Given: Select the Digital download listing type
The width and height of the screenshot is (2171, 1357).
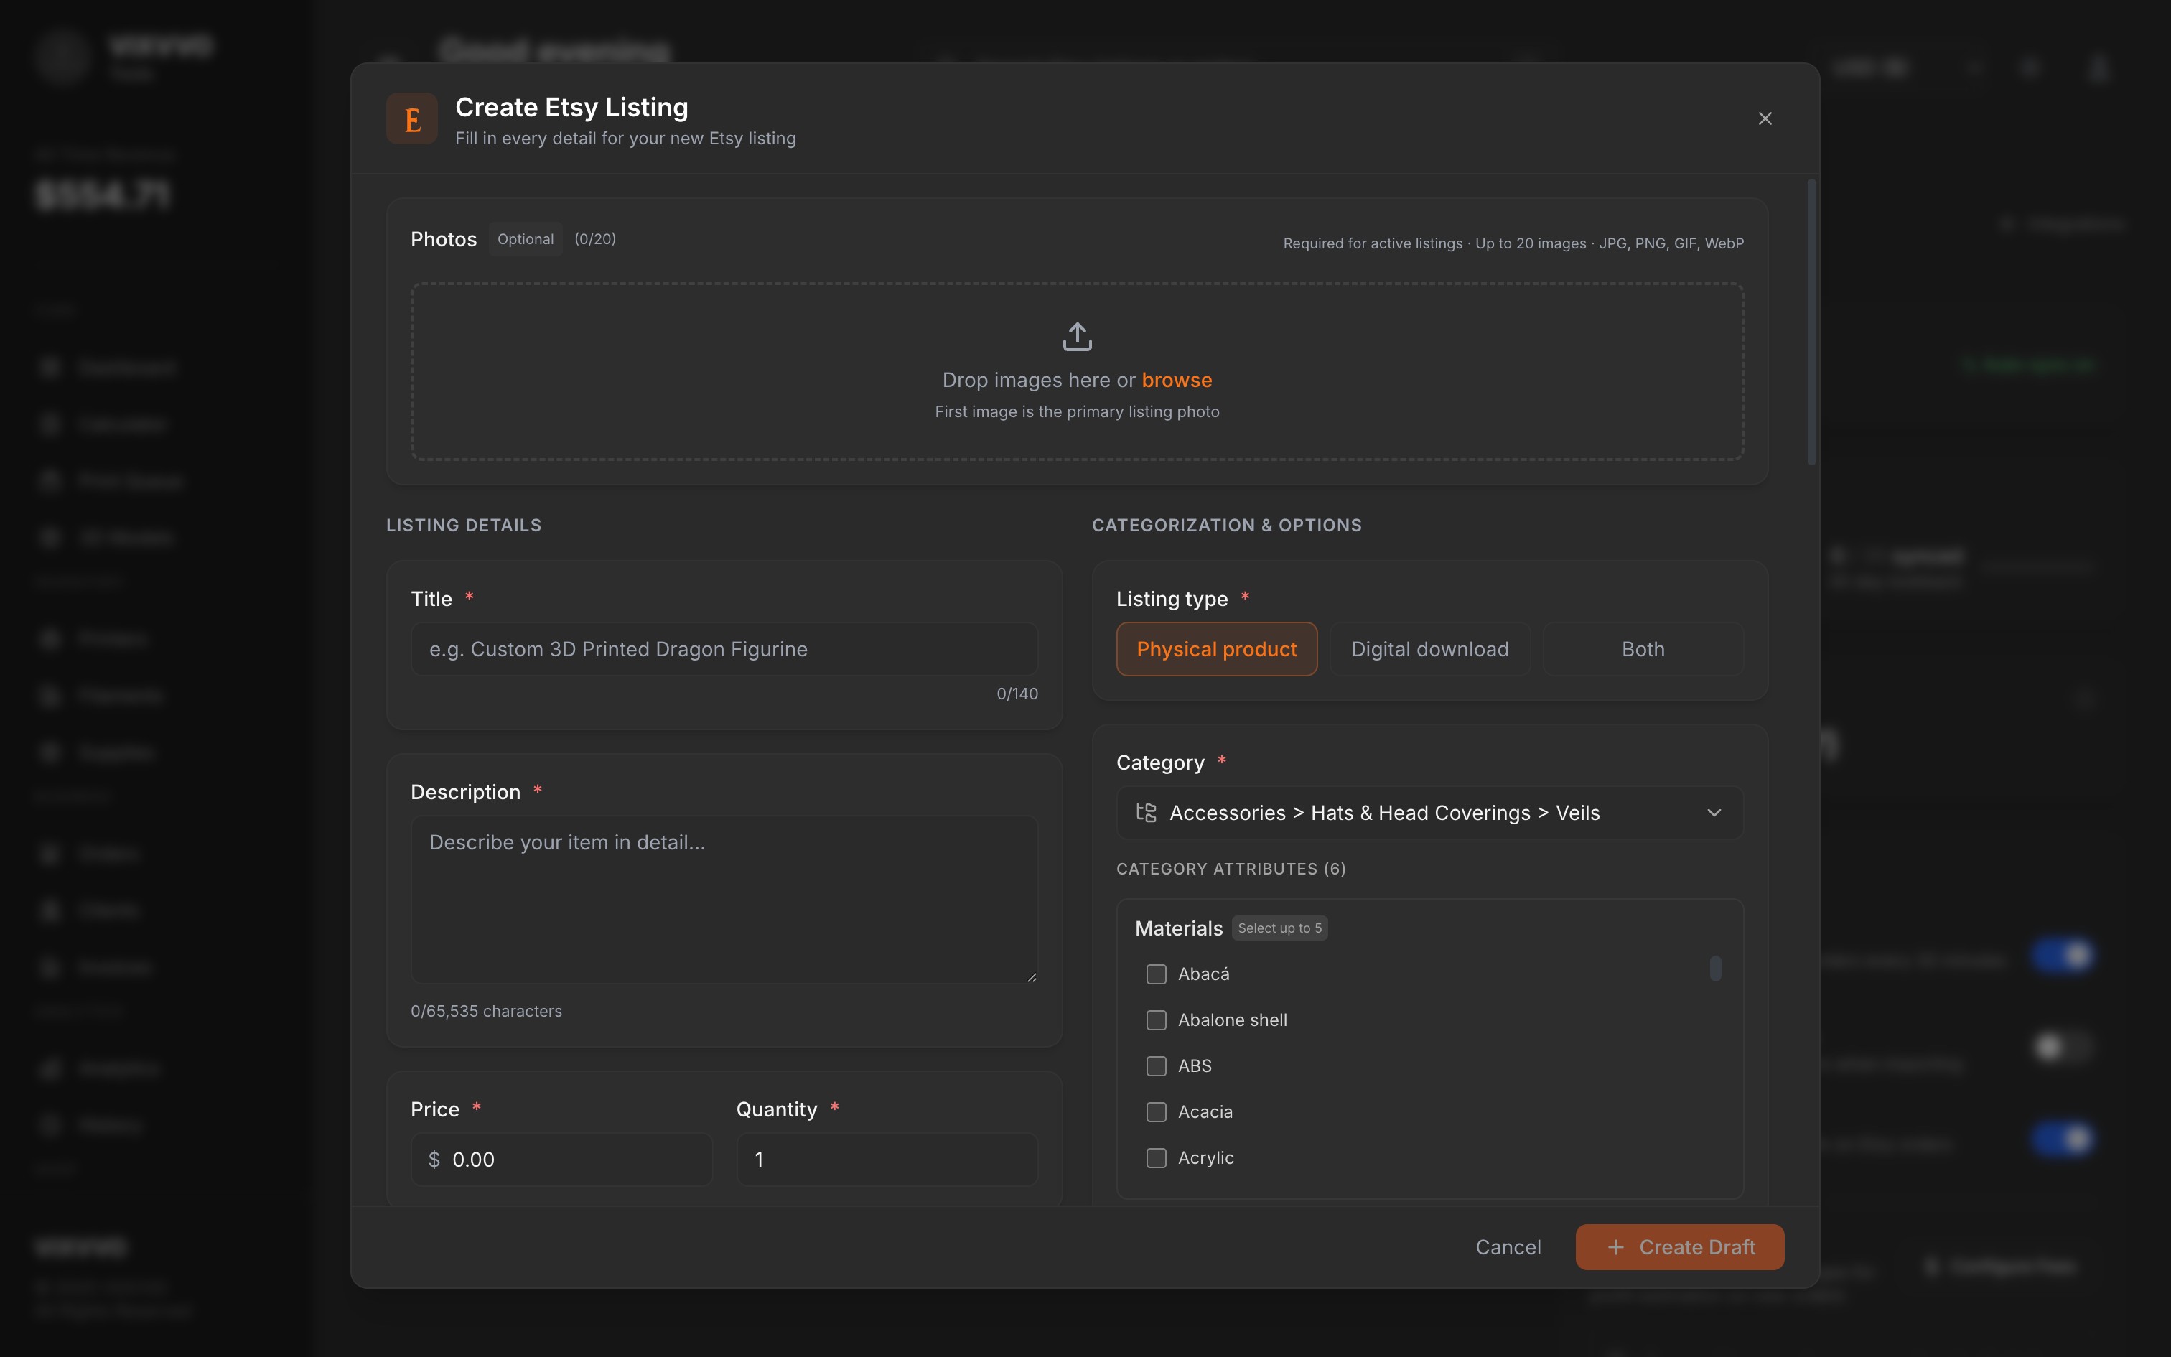Looking at the screenshot, I should pos(1429,649).
